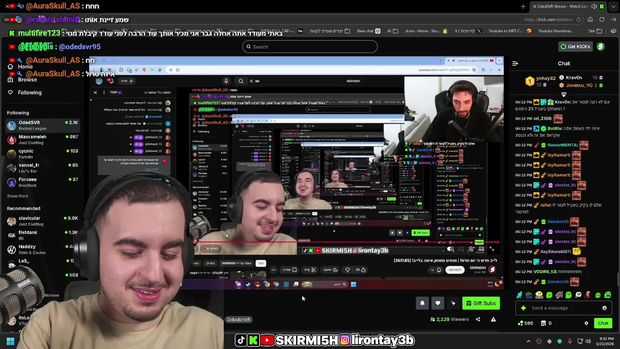
Task: Expand the chat gifters leaderboard arrow
Action: click(563, 95)
